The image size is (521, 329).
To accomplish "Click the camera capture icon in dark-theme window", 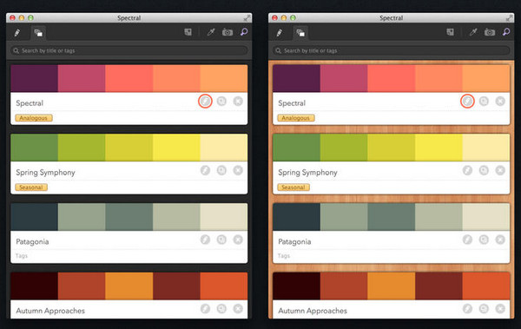I will click(228, 32).
